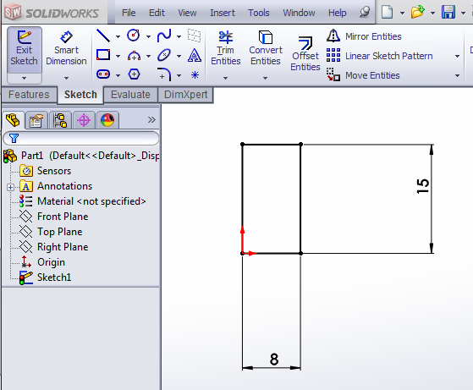Select Material <not specified> item
The height and width of the screenshot is (390, 473).
pyautogui.click(x=83, y=200)
